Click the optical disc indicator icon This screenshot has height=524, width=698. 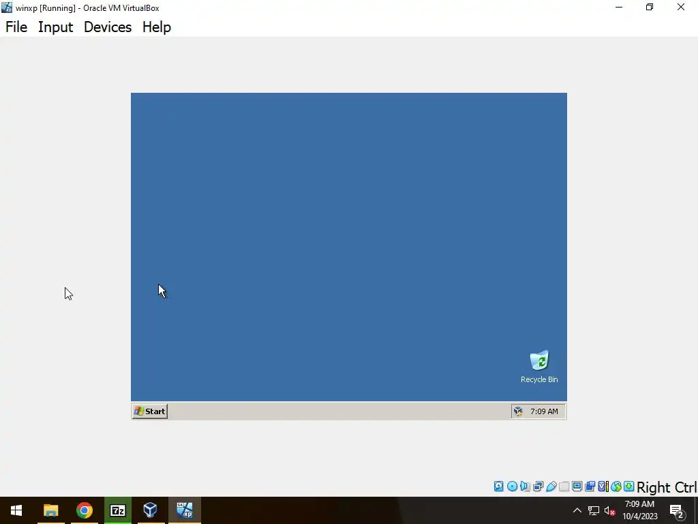(x=513, y=486)
